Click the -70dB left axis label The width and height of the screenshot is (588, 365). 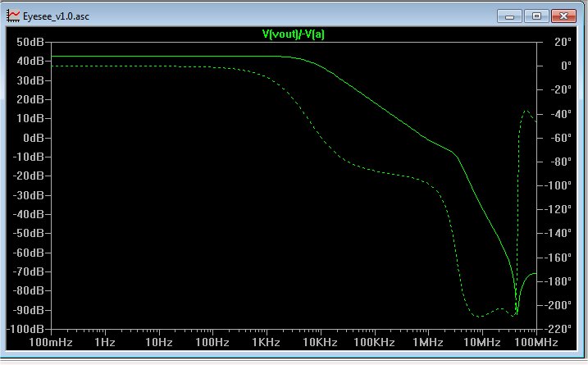29,271
